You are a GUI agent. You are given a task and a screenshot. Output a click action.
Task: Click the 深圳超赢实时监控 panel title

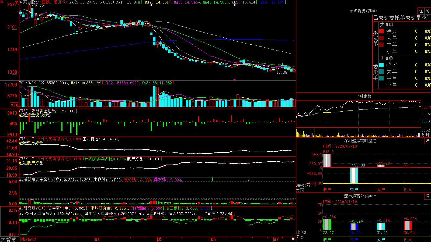coord(360,141)
